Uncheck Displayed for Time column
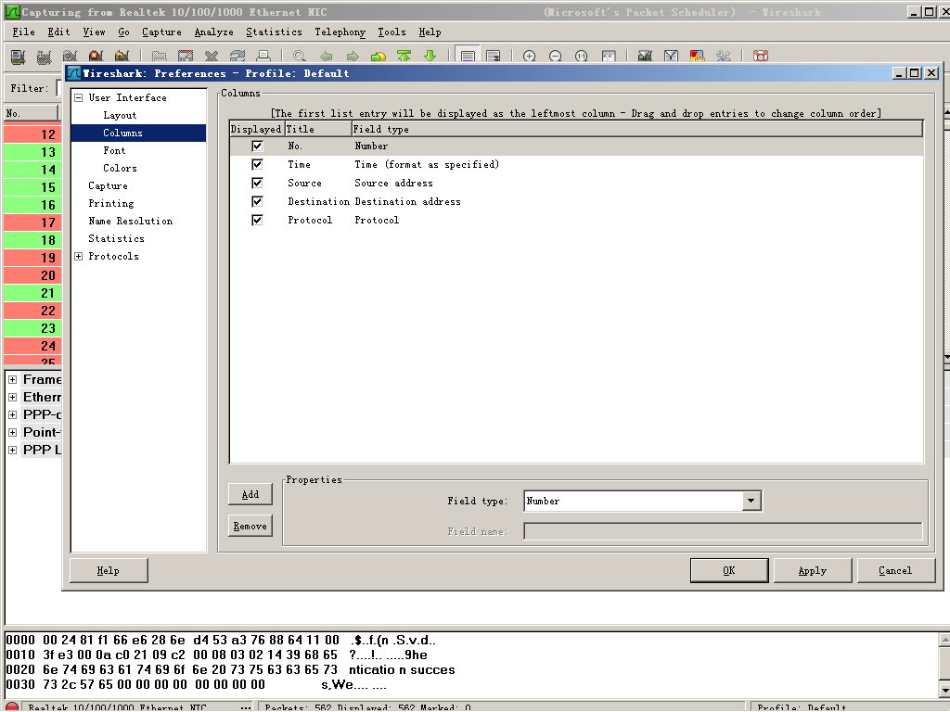The image size is (950, 712). pos(258,164)
